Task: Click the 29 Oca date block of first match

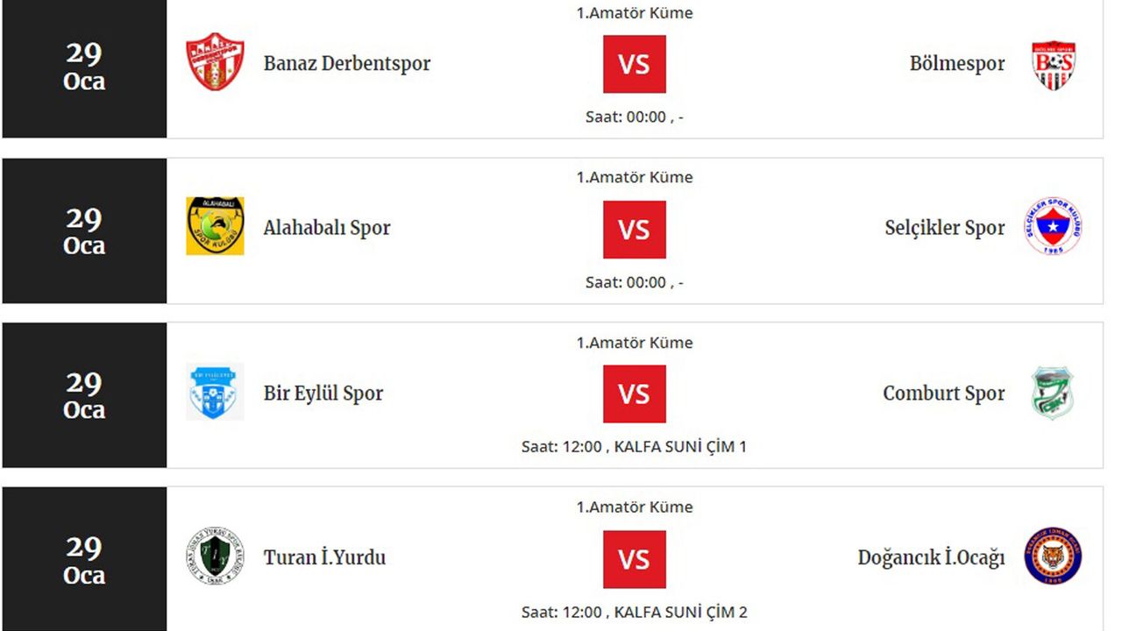Action: click(84, 67)
